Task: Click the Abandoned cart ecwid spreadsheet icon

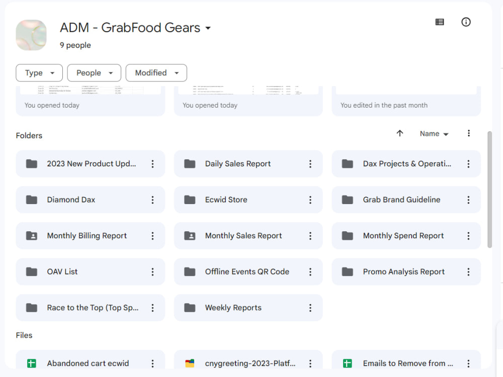Action: [31, 363]
